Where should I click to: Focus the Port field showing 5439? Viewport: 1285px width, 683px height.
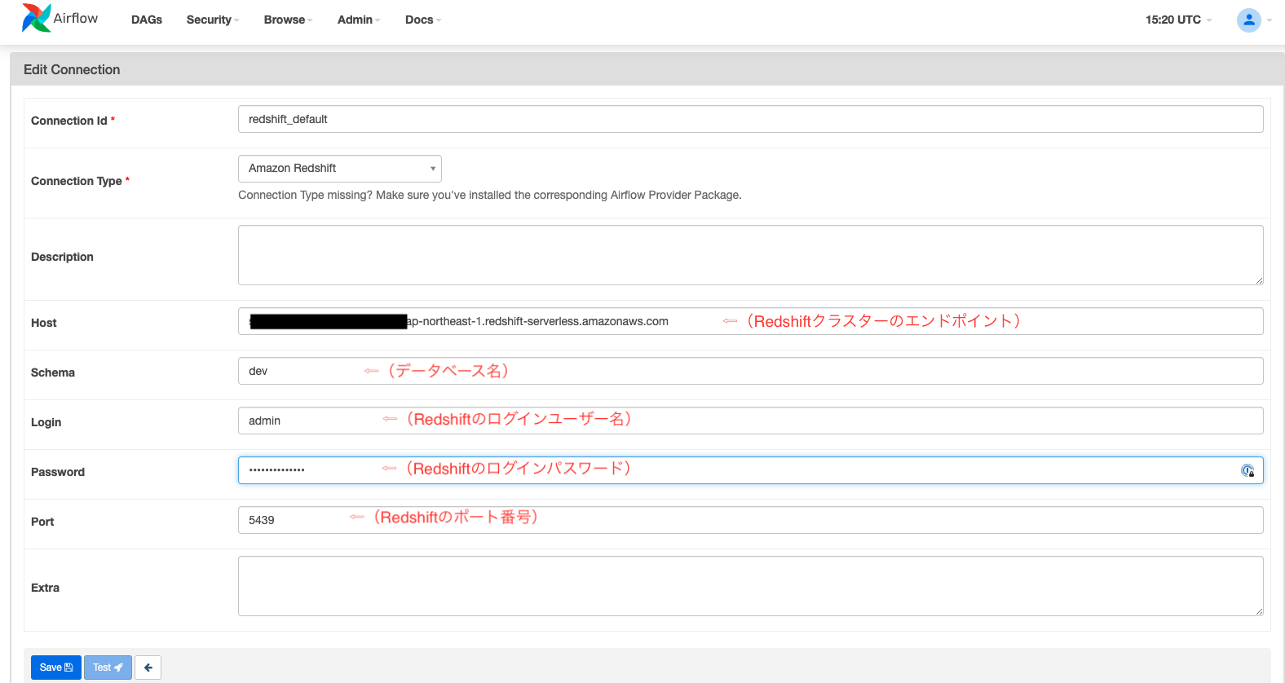(751, 520)
